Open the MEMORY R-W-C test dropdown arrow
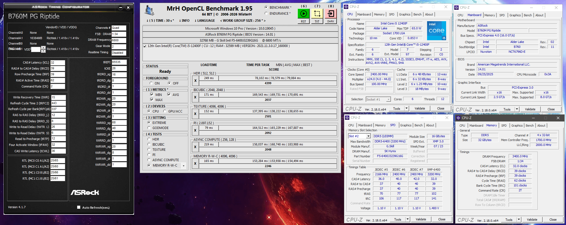 coord(184,165)
